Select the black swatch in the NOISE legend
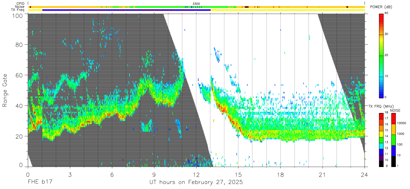410x189 pixels. (393, 161)
